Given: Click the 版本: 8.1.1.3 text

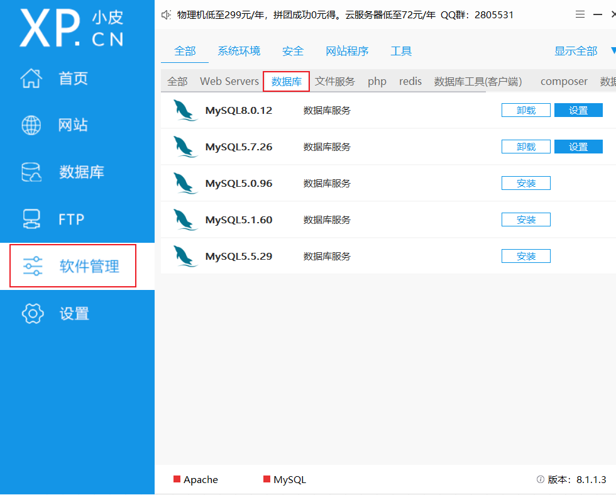Looking at the screenshot, I should click(577, 480).
